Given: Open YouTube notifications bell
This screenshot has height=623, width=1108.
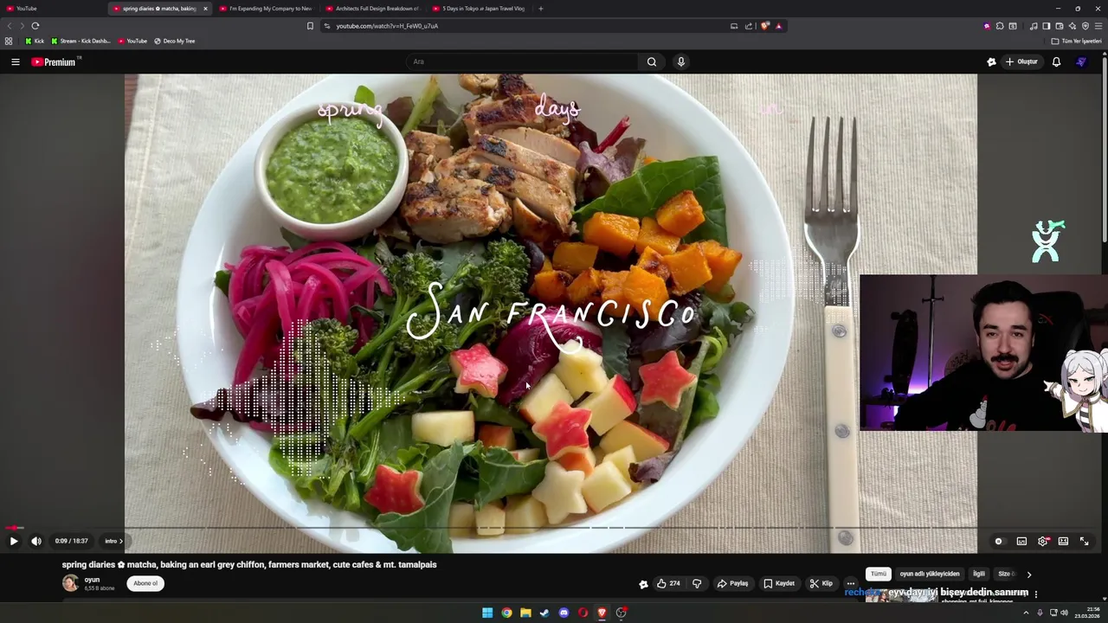Looking at the screenshot, I should (x=1056, y=61).
